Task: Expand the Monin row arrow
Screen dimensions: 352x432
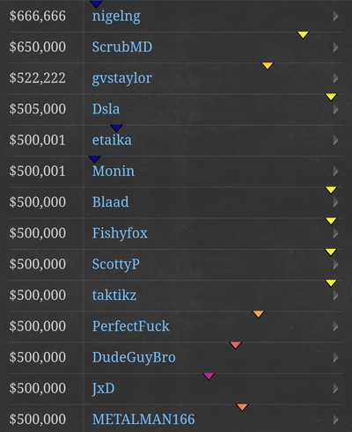Action: coord(336,172)
